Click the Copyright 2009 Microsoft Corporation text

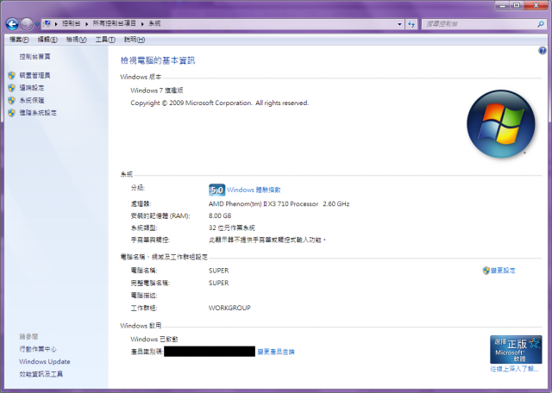pos(220,103)
